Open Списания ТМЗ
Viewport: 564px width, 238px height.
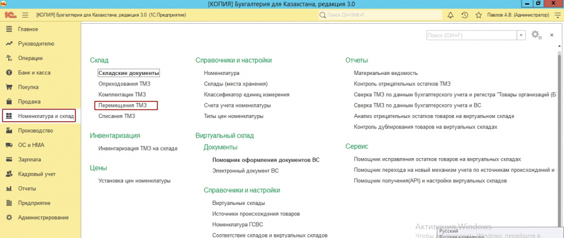coord(117,116)
